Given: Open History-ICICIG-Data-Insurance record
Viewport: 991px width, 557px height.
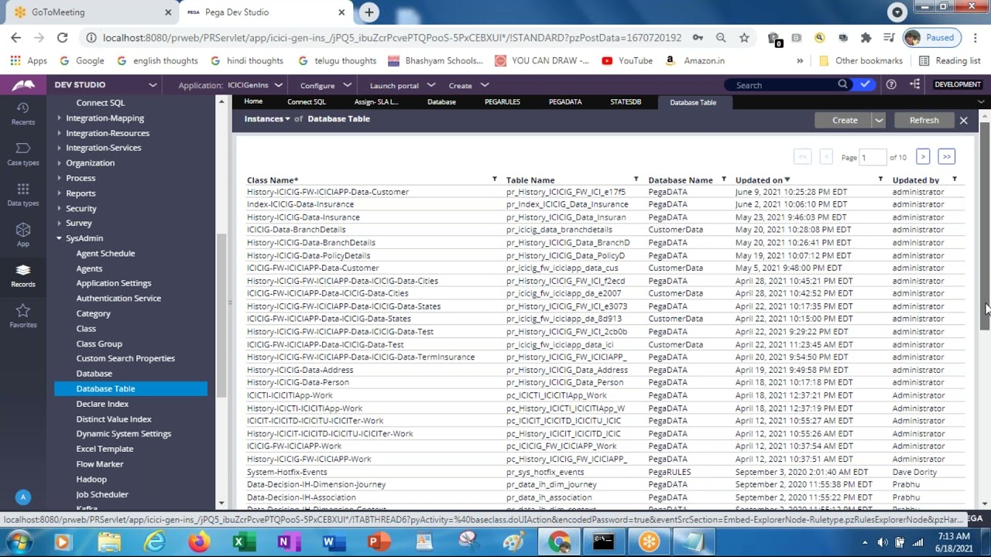Looking at the screenshot, I should (303, 217).
